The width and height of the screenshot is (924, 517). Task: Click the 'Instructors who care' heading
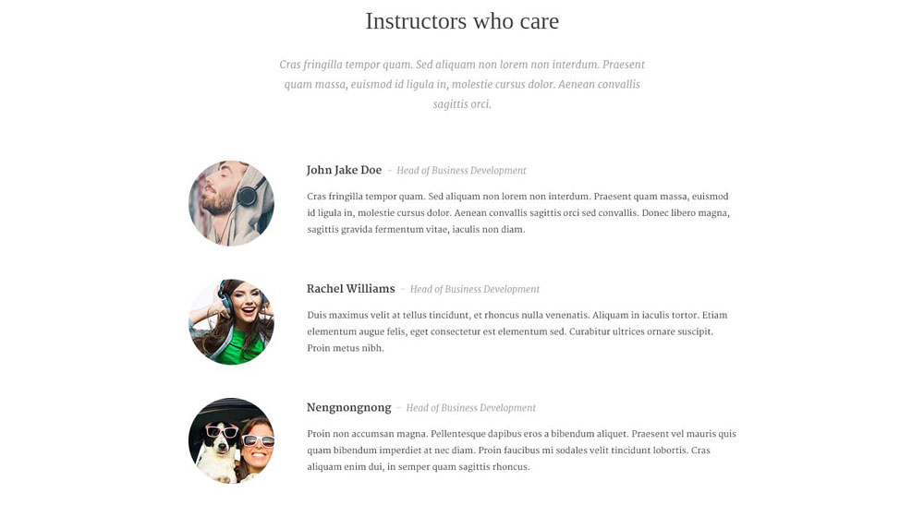462,21
